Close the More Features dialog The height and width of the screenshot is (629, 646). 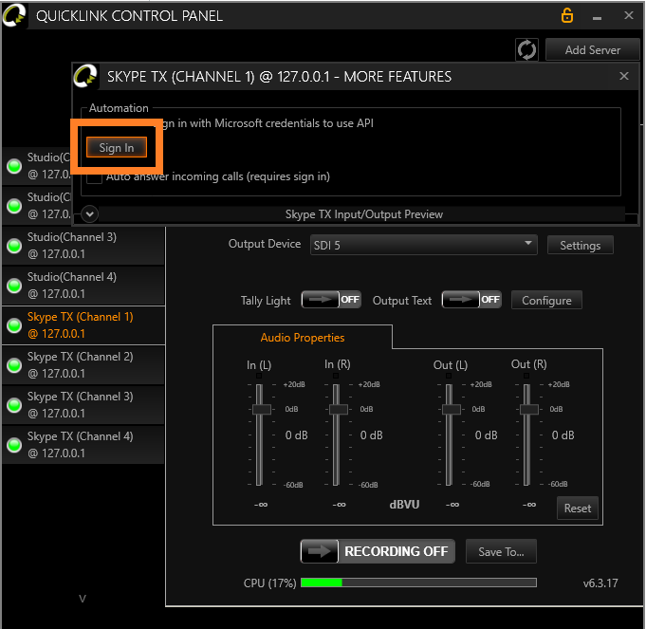[x=624, y=76]
